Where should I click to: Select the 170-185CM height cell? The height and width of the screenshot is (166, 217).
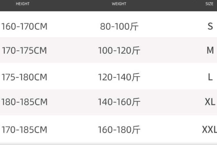(x=24, y=130)
